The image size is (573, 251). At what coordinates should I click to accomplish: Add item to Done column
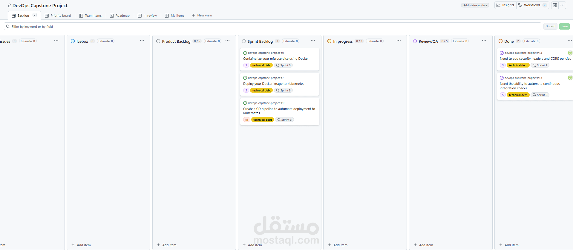pyautogui.click(x=509, y=245)
